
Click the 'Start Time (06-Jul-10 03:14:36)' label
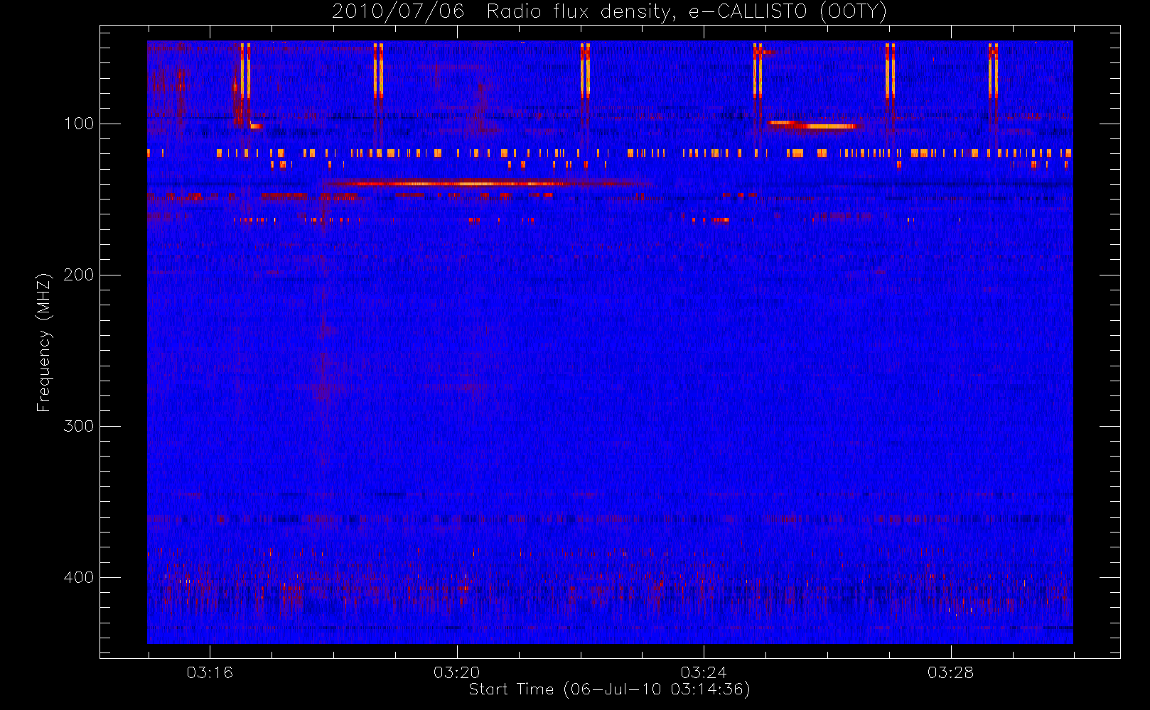(609, 689)
